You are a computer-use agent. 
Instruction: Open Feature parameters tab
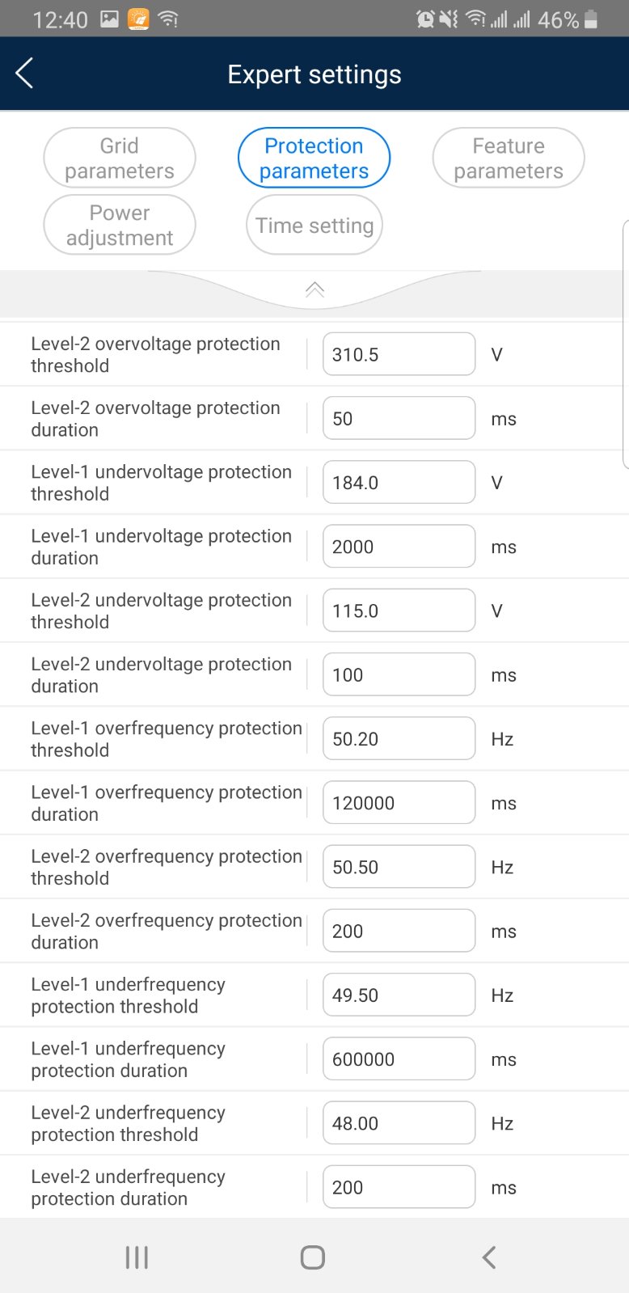509,158
